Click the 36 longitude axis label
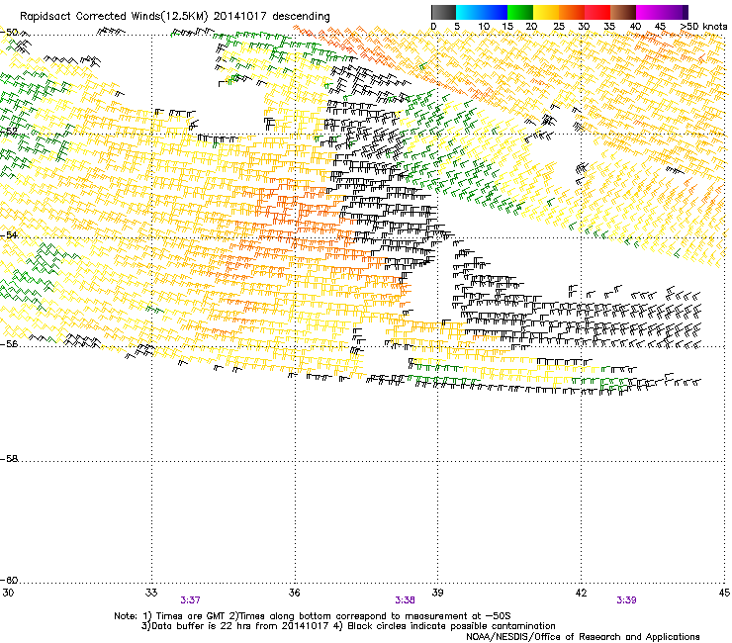This screenshot has width=732, height=643. pyautogui.click(x=294, y=593)
